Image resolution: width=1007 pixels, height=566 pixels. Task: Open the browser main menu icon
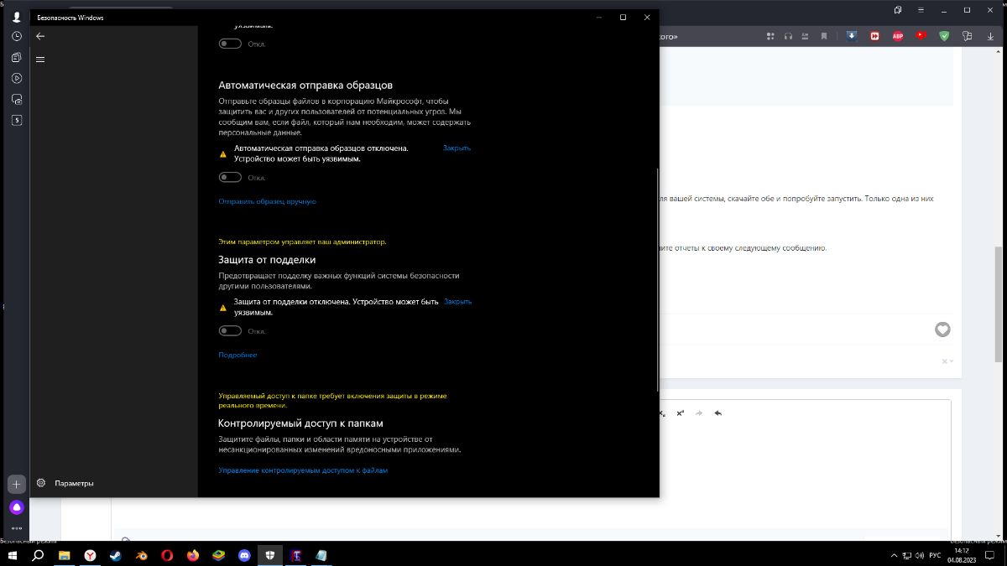(921, 10)
